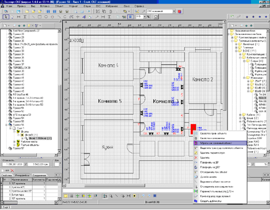Click the new document icon in left panel toolbar
Viewport: 270px width, 210px height.
coord(5,26)
